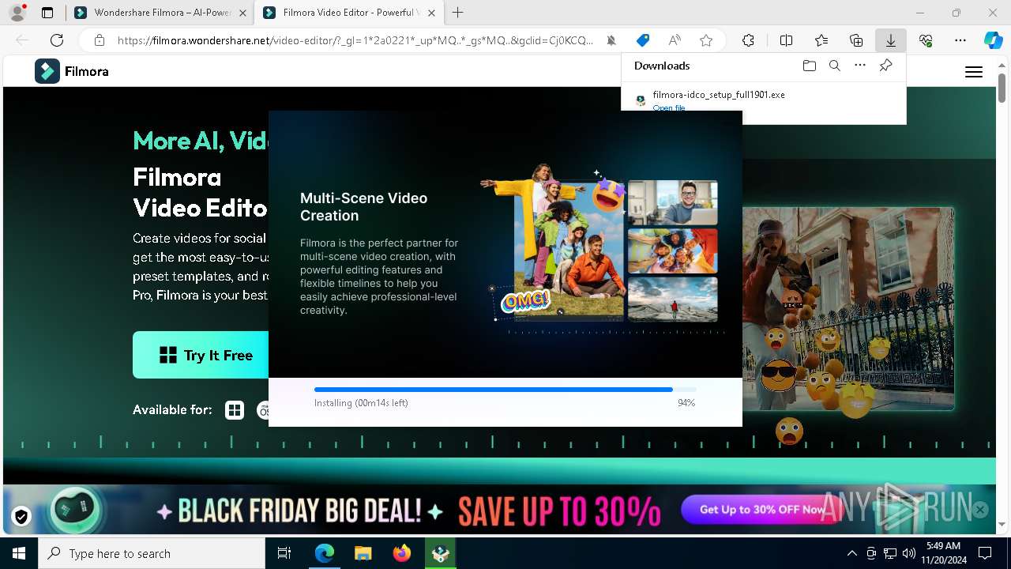The width and height of the screenshot is (1011, 569).
Task: Click the Filmora logo in header
Action: [x=72, y=71]
